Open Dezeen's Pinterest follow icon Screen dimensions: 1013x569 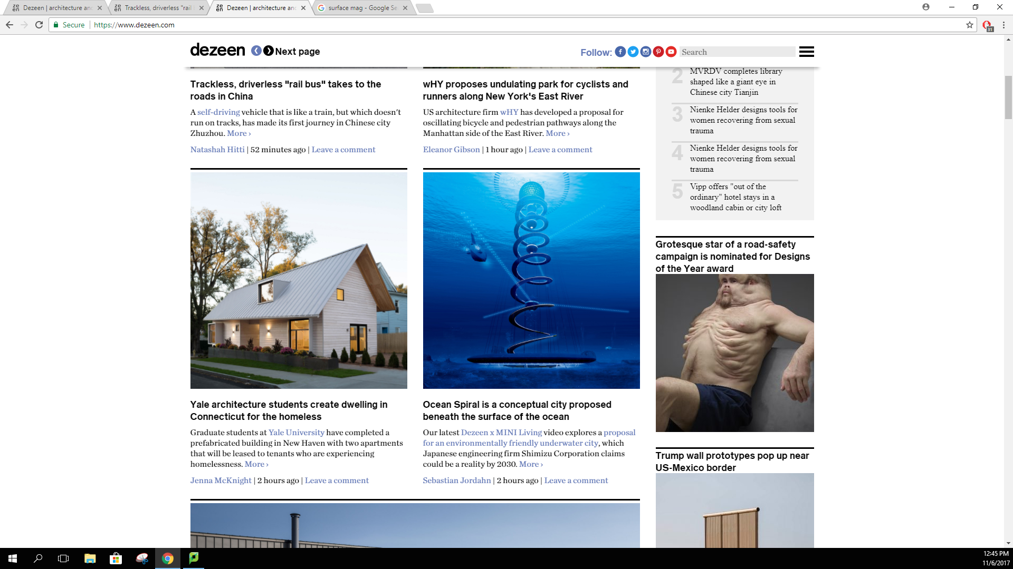point(658,52)
